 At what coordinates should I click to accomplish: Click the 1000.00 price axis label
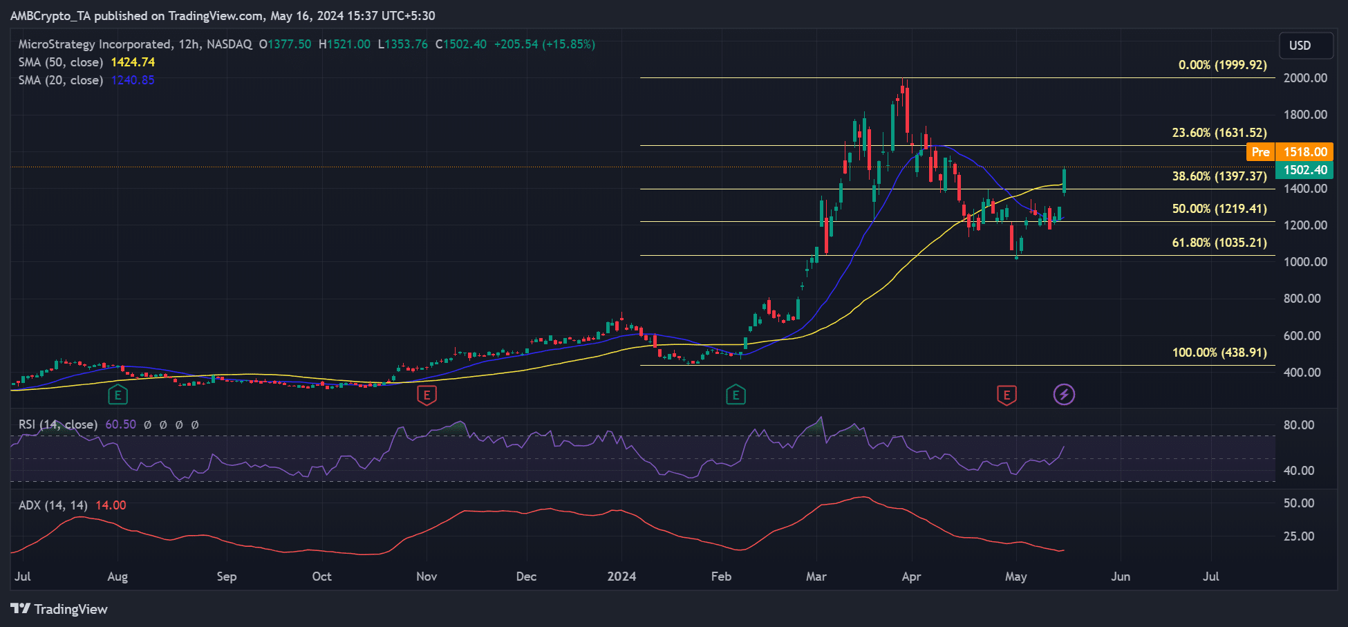[1305, 262]
